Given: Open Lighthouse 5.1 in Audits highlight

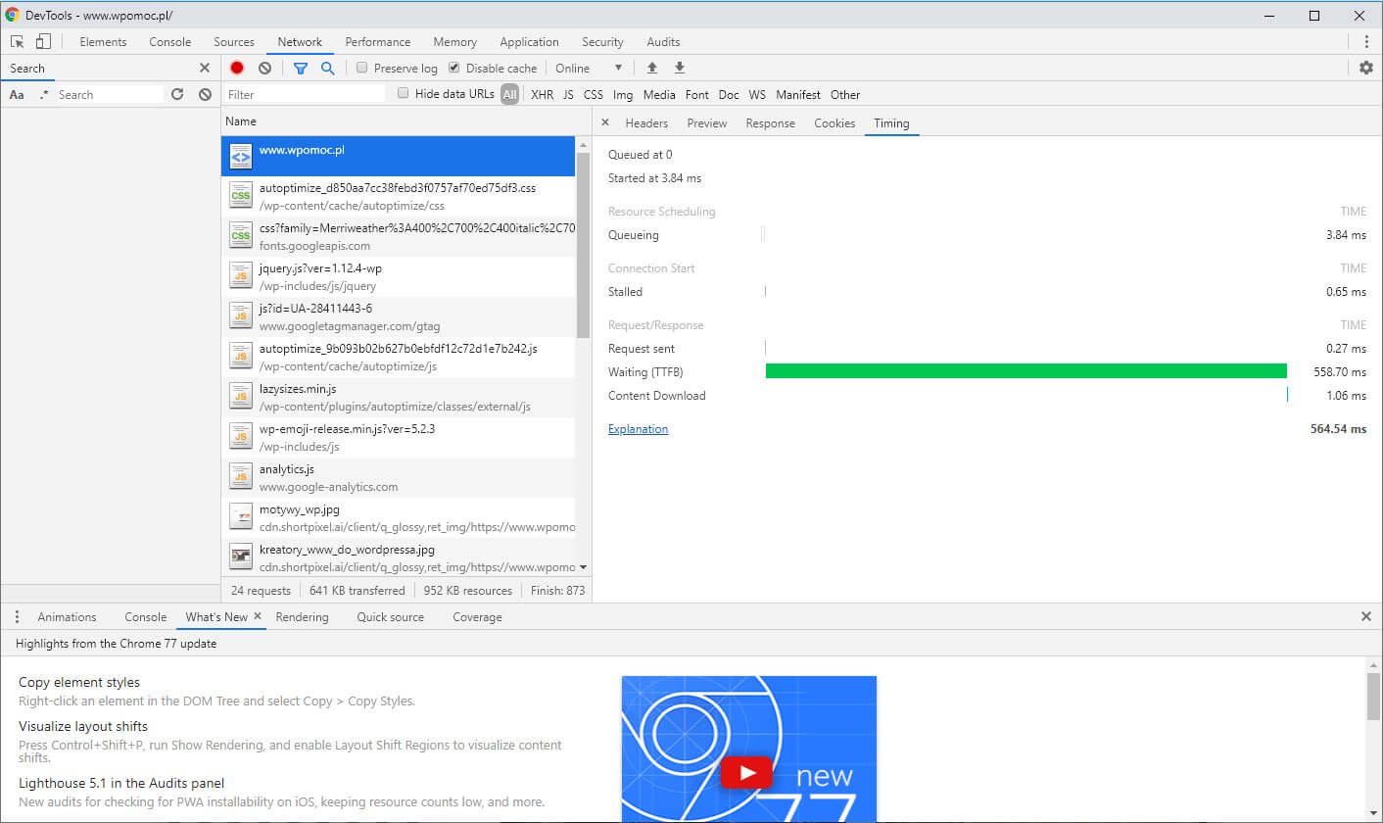Looking at the screenshot, I should click(121, 783).
